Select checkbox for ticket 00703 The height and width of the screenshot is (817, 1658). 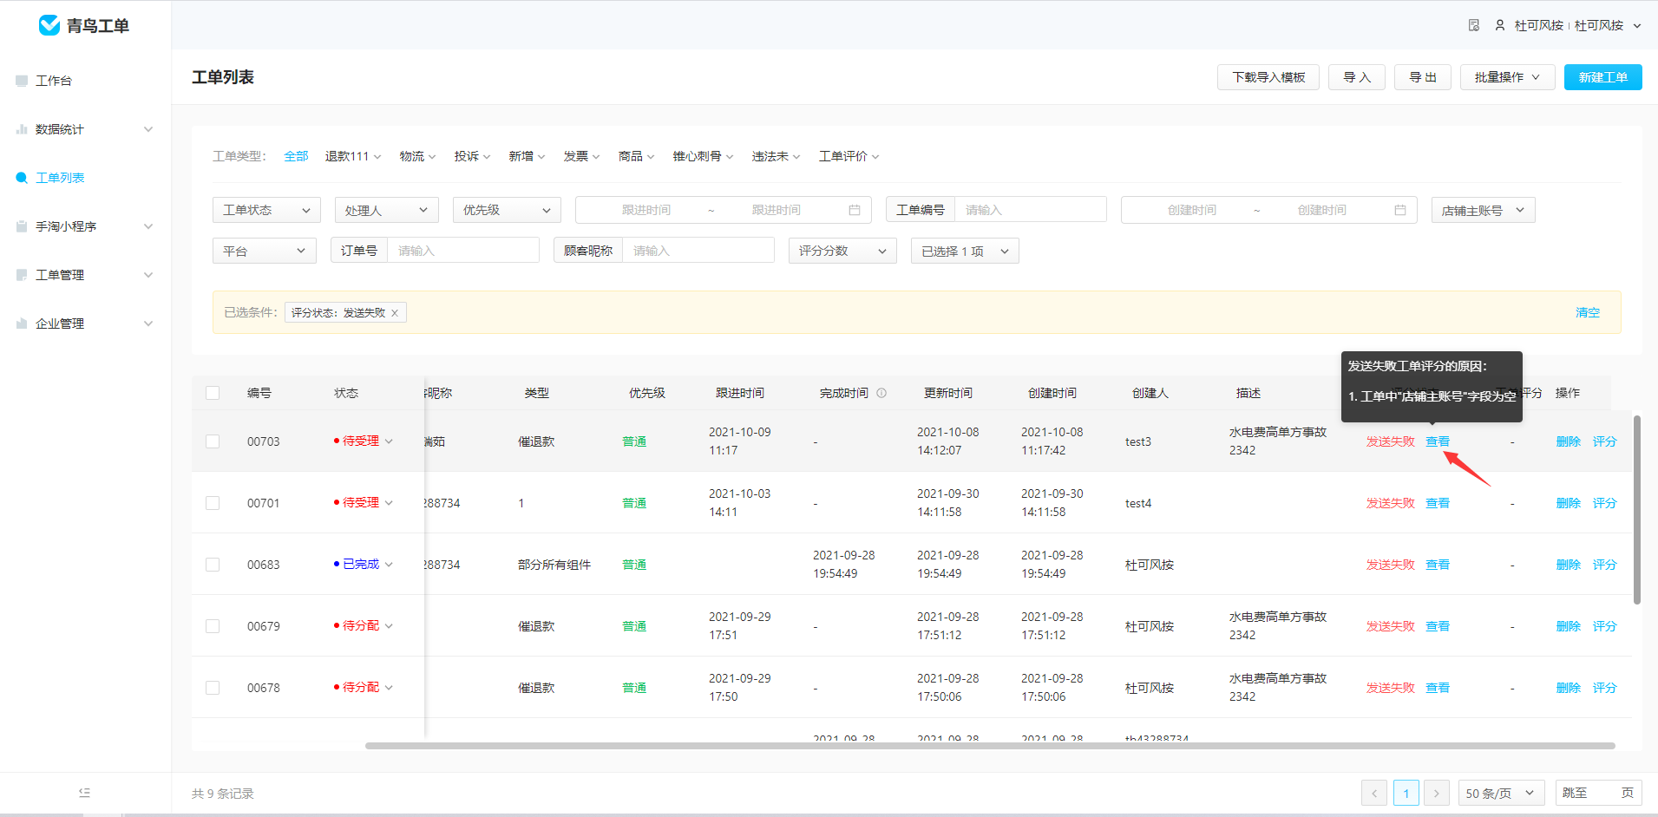[x=213, y=441]
